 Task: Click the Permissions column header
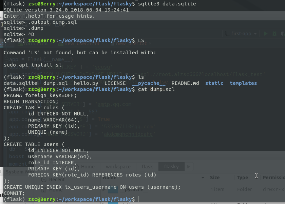click(x=273, y=178)
